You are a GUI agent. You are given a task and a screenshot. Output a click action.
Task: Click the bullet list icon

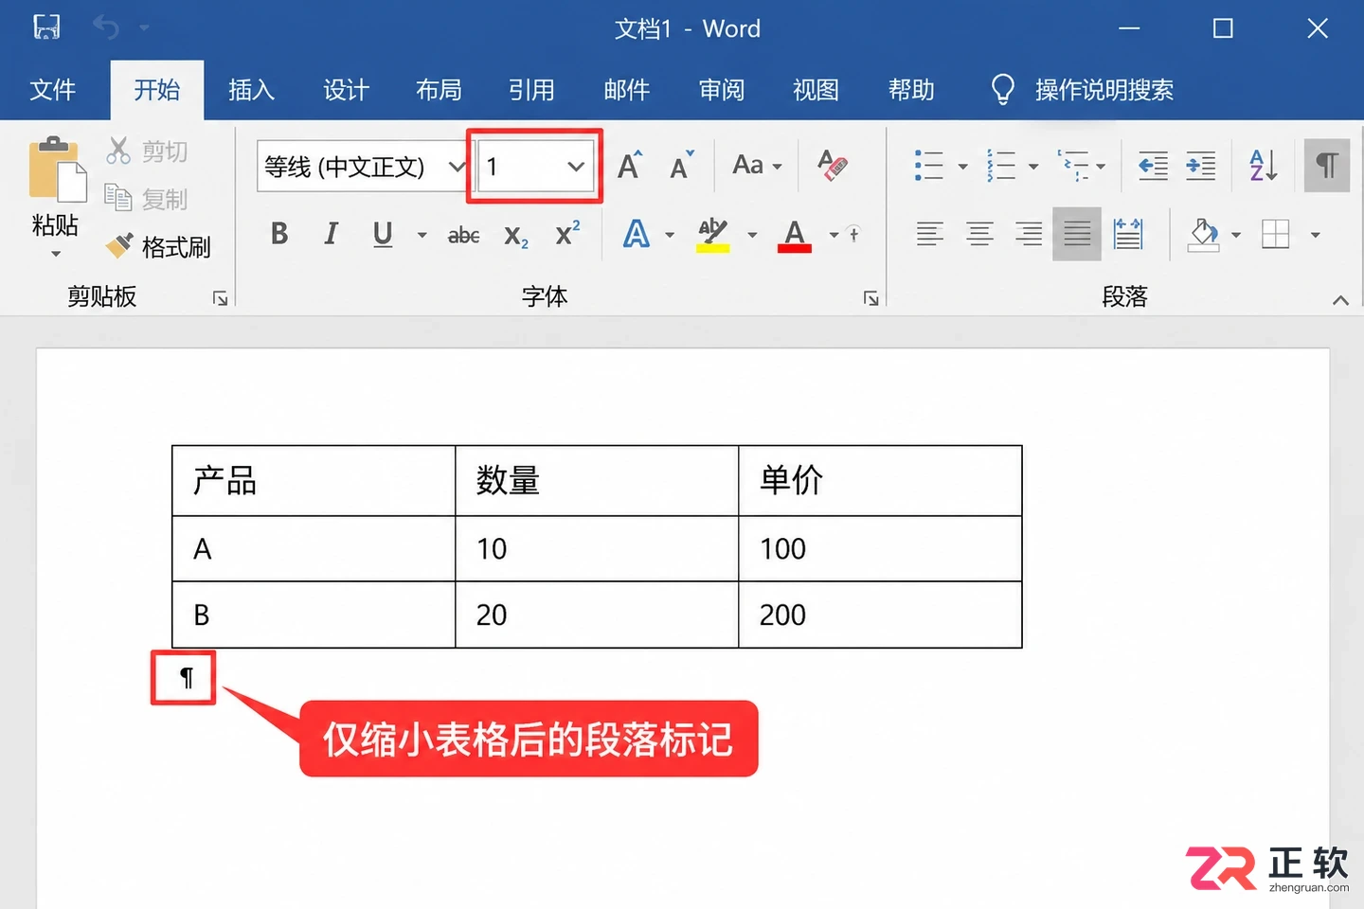pos(929,166)
